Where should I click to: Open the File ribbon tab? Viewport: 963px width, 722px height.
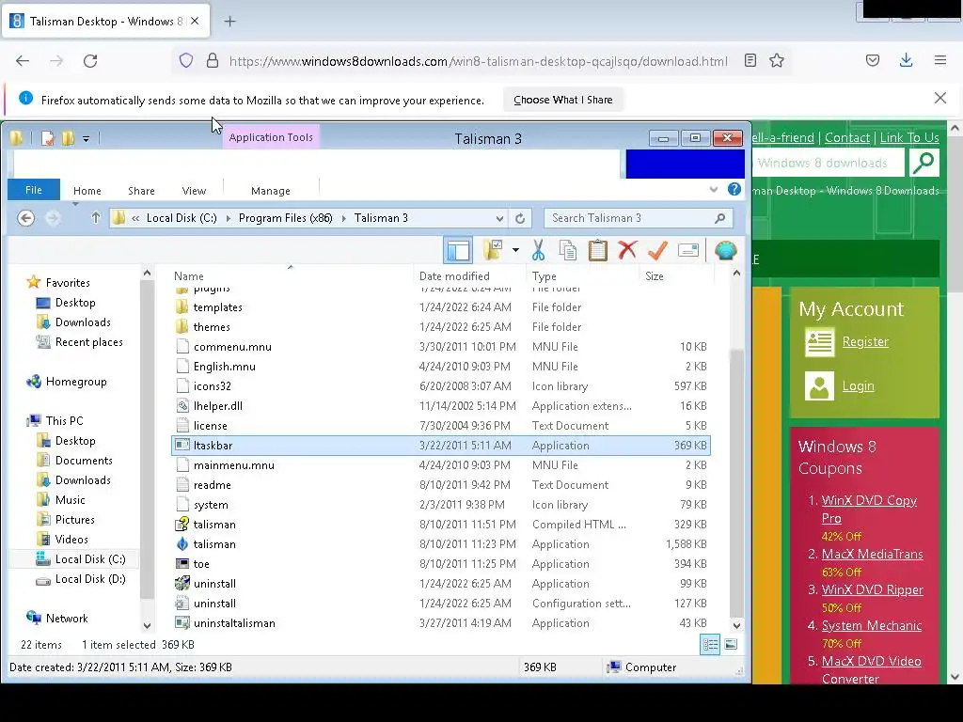(34, 190)
